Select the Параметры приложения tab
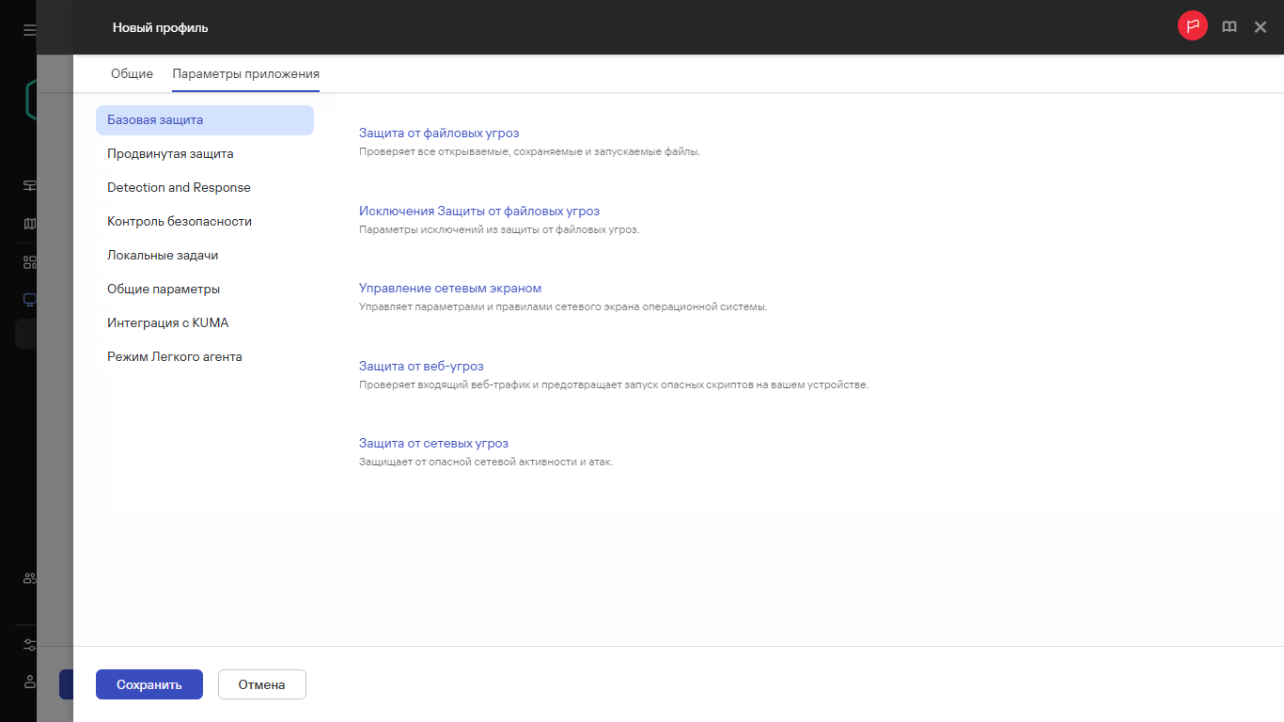1284x722 pixels. (x=245, y=73)
